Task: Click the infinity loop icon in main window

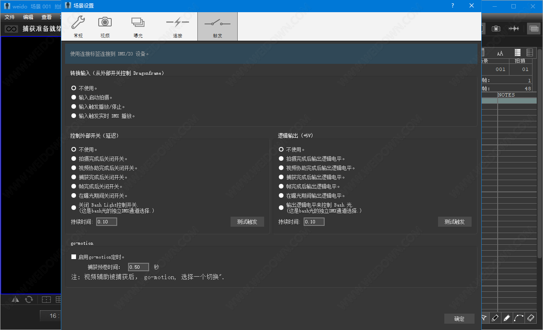Action: pos(11,29)
